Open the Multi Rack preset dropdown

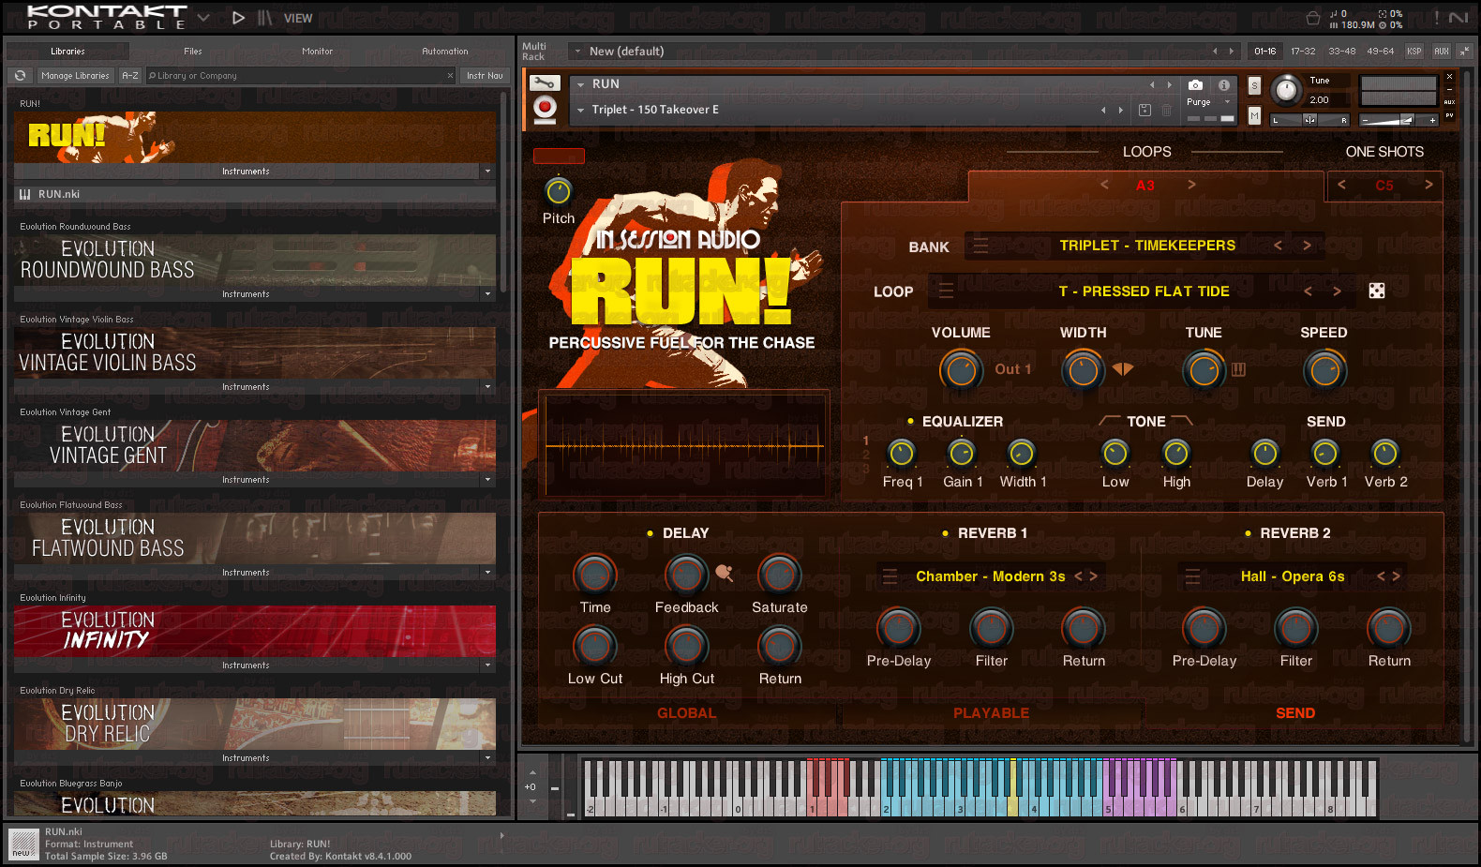point(577,51)
